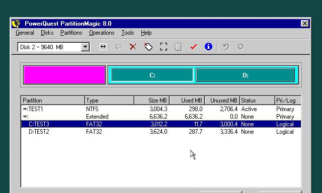The image size is (322, 193).
Task: Open the Disks menu
Action: [x=47, y=33]
